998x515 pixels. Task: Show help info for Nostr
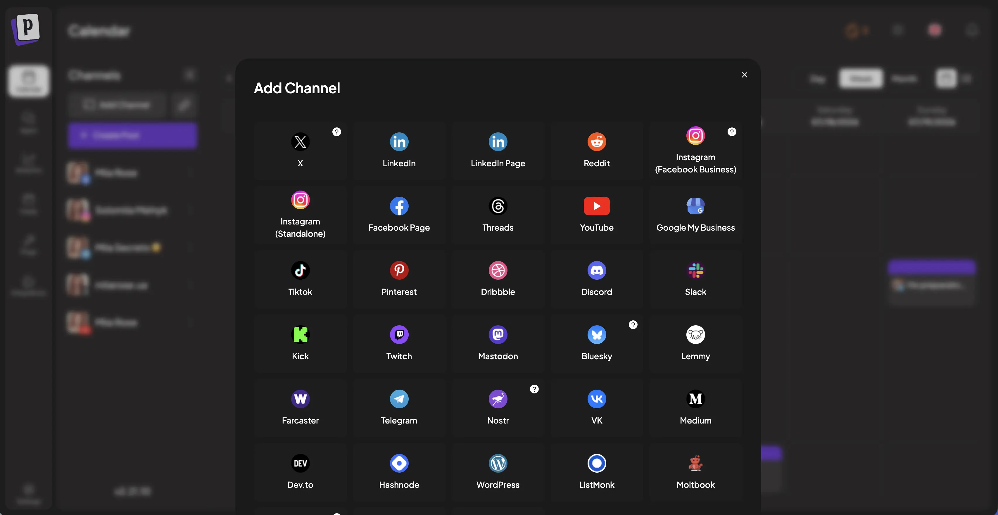(x=534, y=389)
